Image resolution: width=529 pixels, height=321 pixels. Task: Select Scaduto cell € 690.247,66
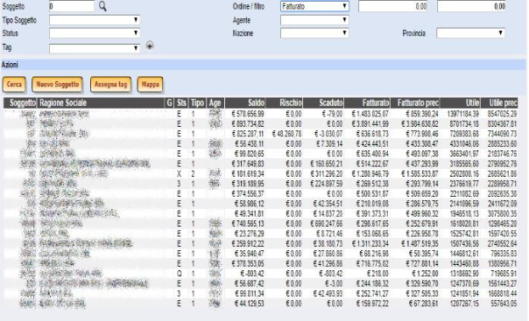tap(326, 224)
